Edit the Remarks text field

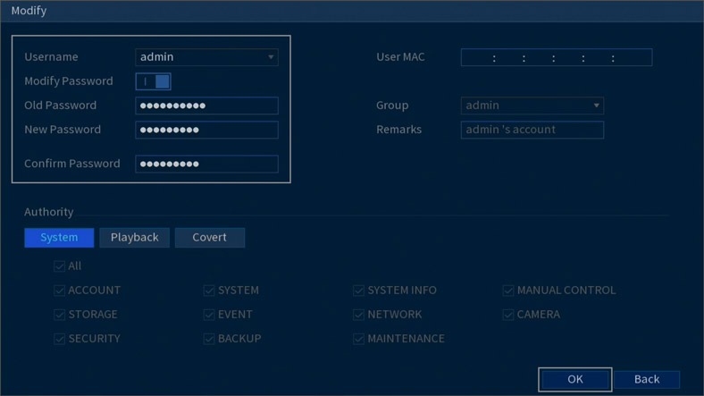[532, 130]
